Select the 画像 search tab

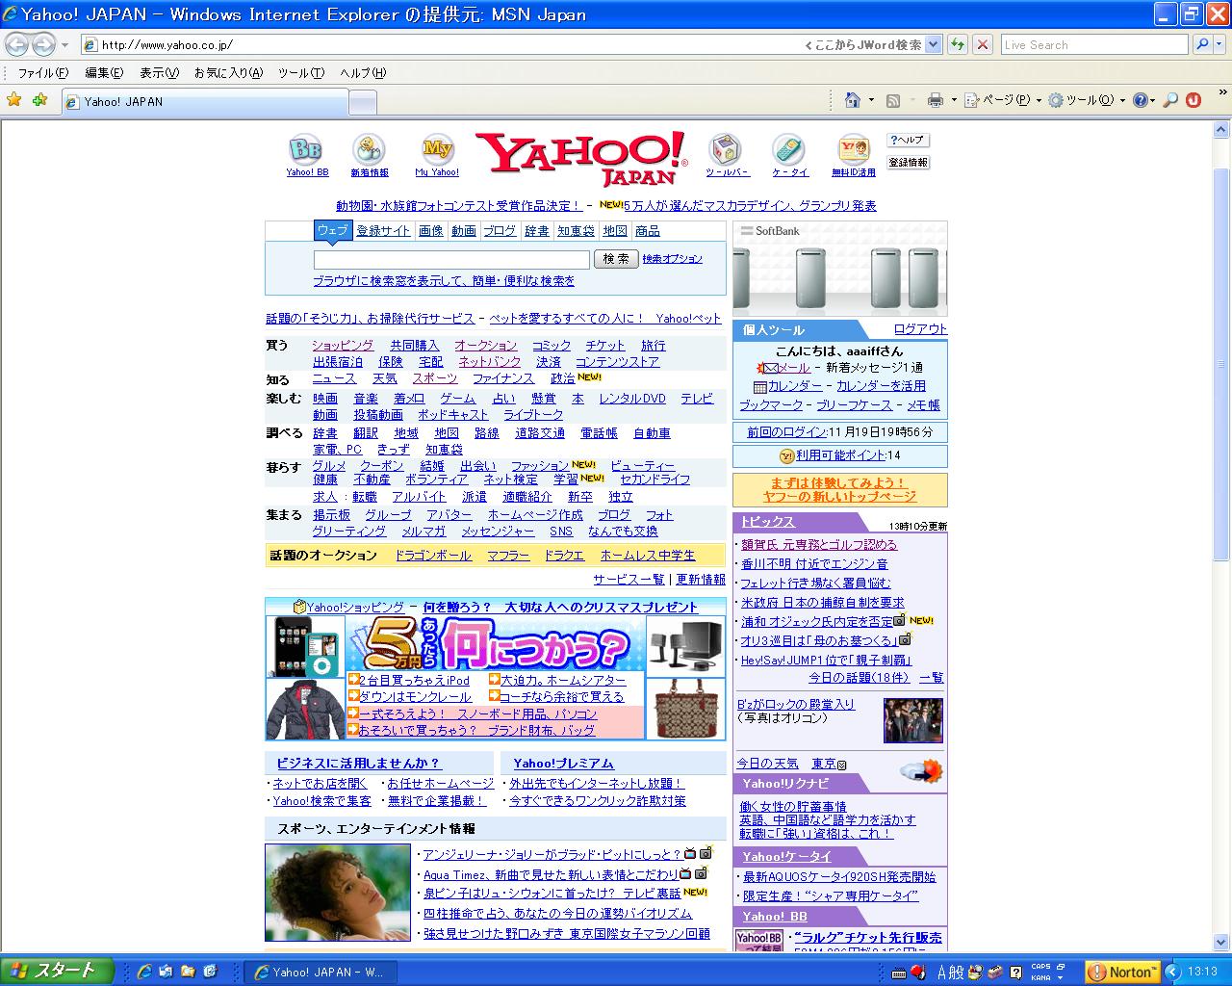click(431, 231)
